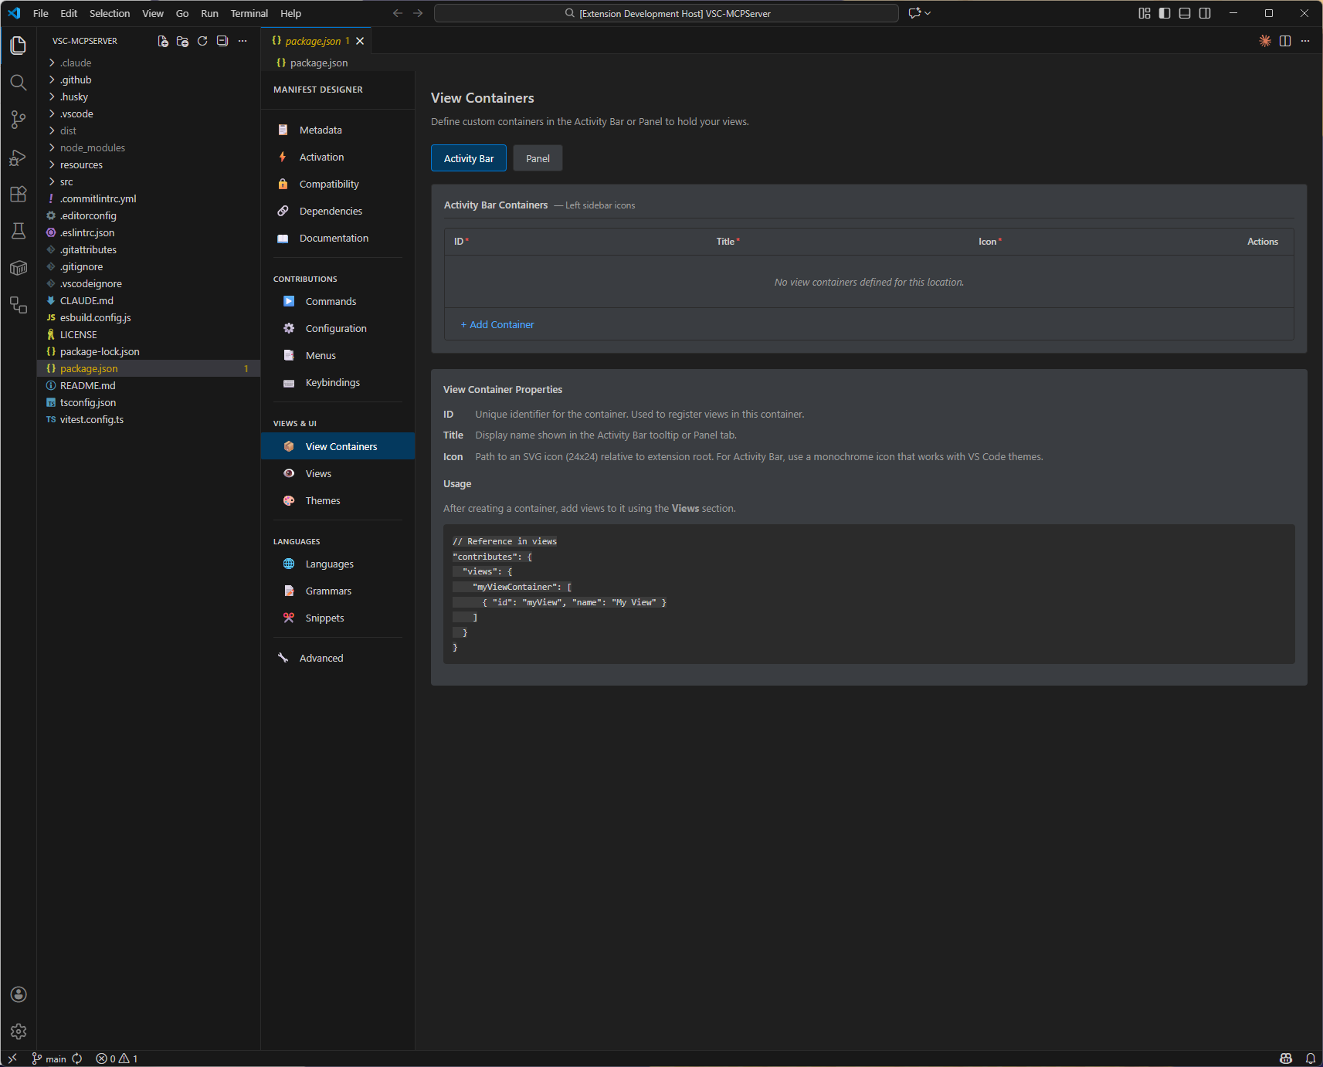Open the Terminal menu
Viewport: 1323px width, 1067px height.
249,13
